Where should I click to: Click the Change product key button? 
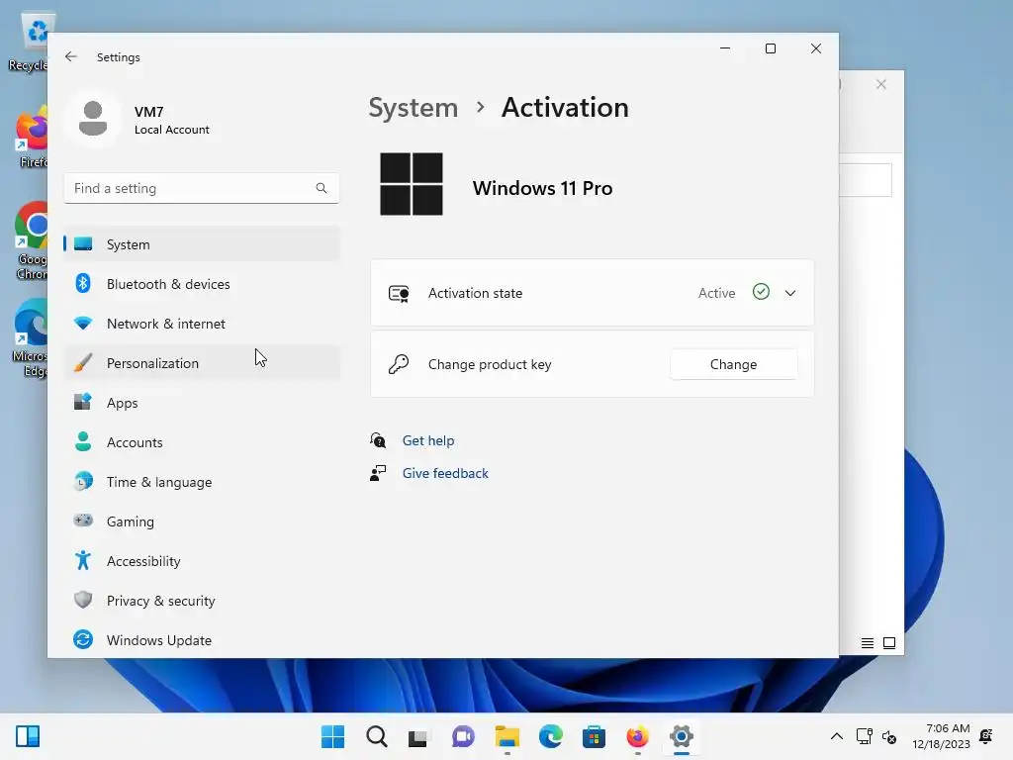tap(733, 364)
